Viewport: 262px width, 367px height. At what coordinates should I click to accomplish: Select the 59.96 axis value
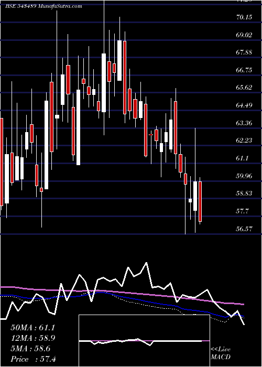244,176
